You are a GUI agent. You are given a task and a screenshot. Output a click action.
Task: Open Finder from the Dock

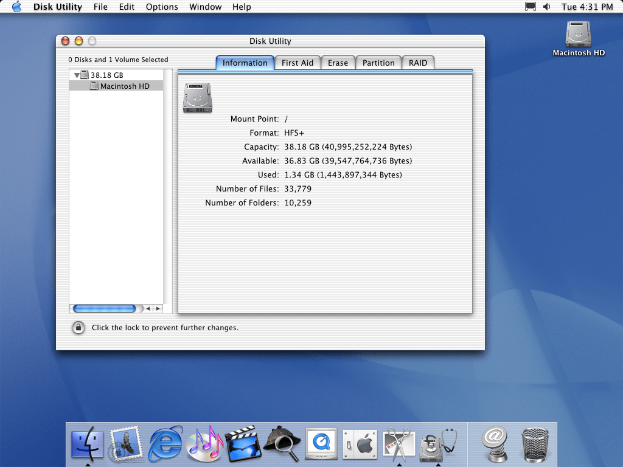tap(88, 444)
